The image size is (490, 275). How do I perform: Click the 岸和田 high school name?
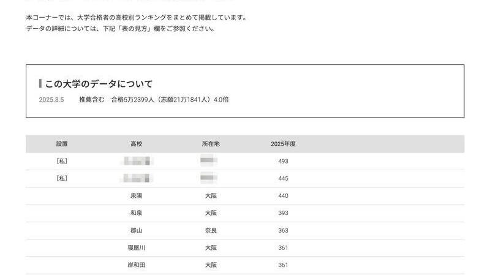point(136,265)
